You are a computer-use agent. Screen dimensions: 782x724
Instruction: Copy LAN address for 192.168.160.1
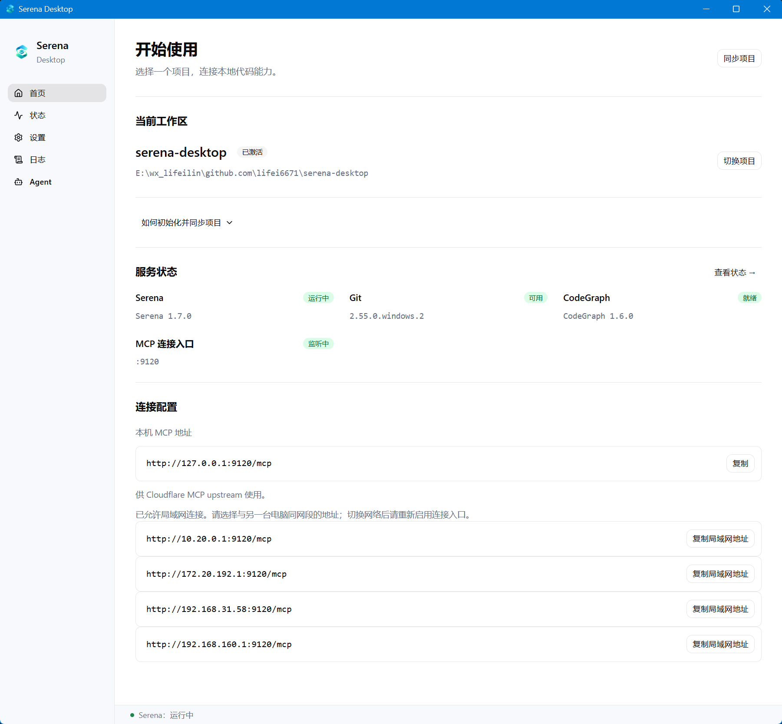[x=720, y=644]
